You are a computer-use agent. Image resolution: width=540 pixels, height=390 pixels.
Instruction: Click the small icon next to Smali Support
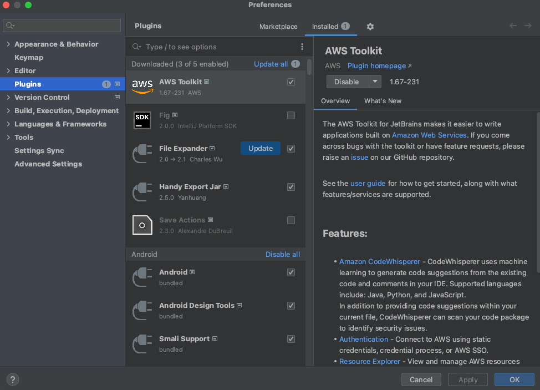pyautogui.click(x=215, y=338)
